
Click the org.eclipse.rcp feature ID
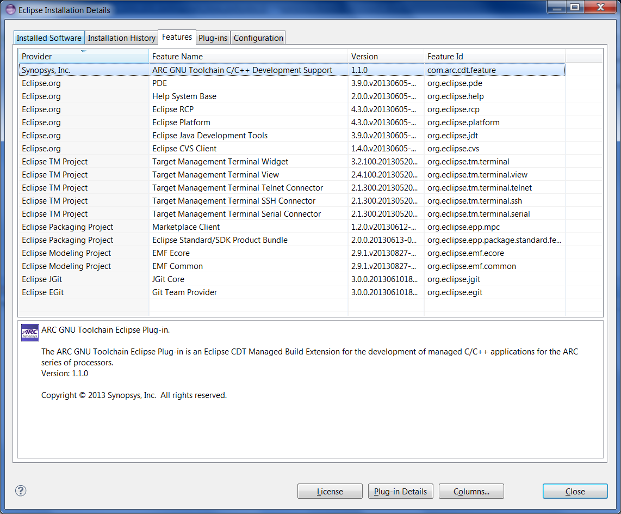[x=454, y=109]
